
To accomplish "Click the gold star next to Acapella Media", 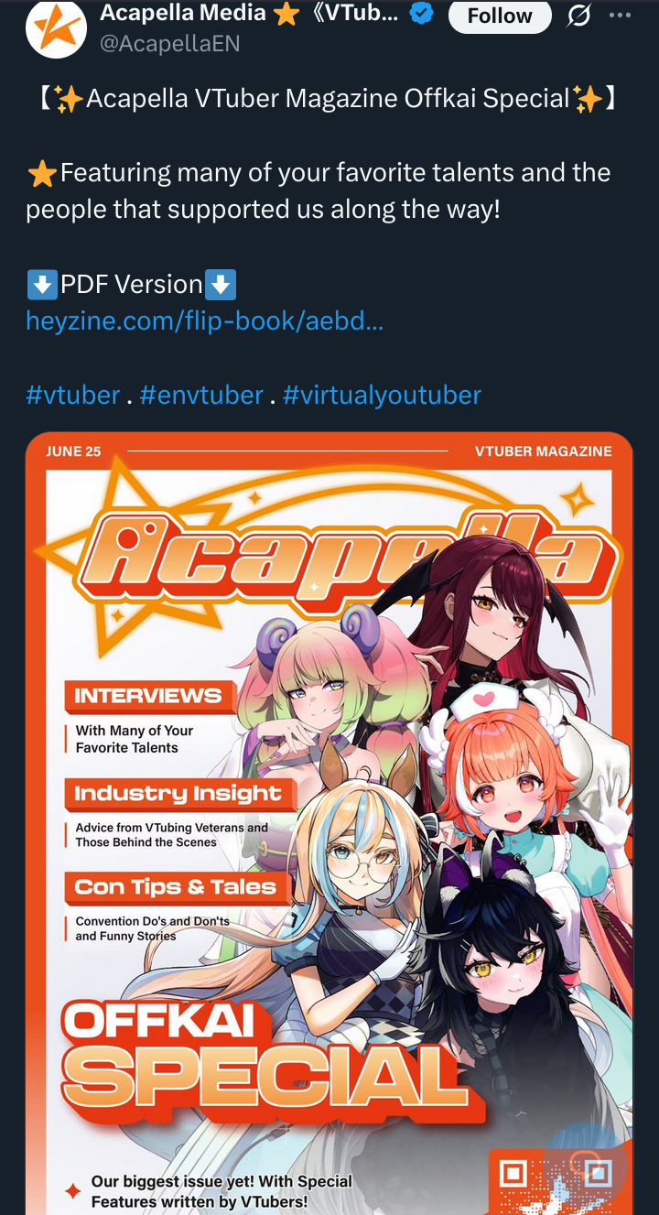I will click(x=286, y=14).
